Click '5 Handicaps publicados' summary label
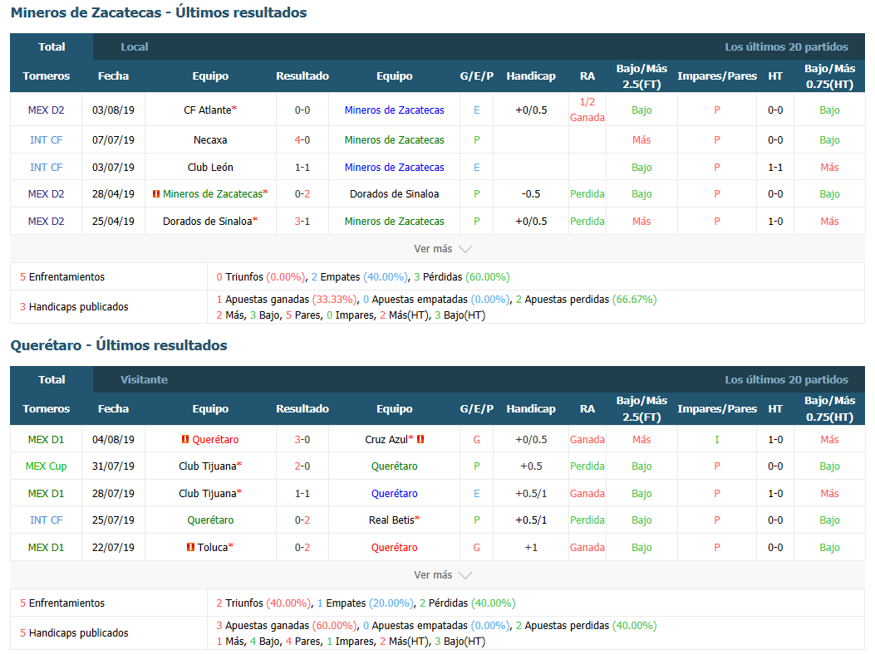The height and width of the screenshot is (654, 875). [x=74, y=632]
